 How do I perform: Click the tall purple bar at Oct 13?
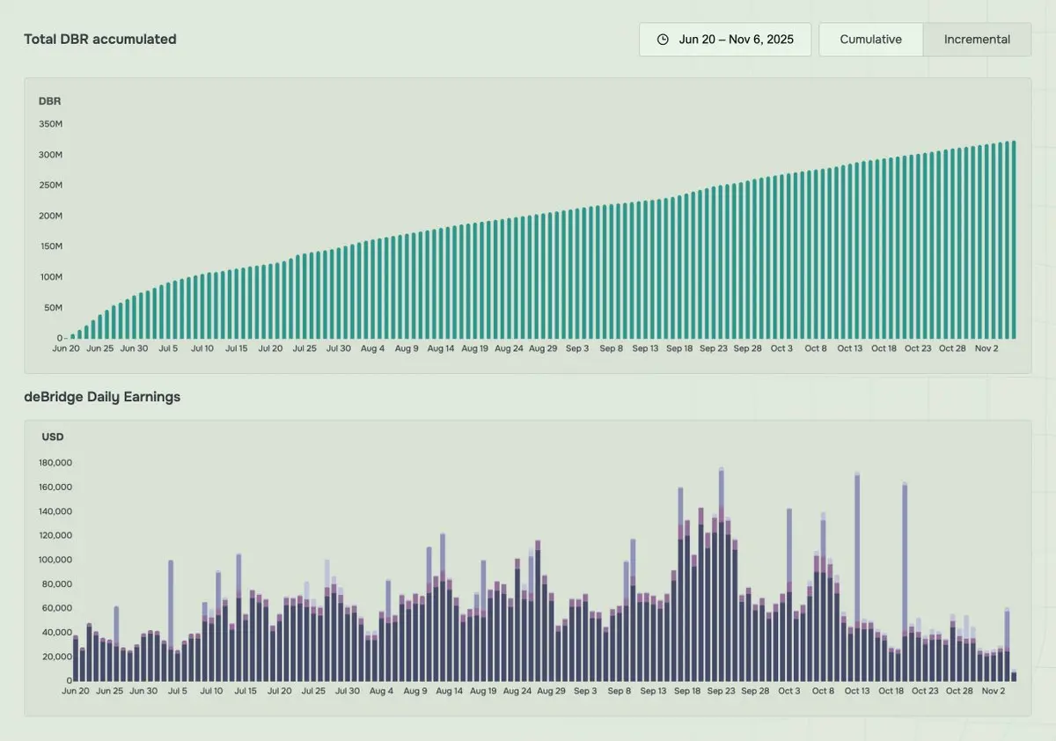pos(857,577)
